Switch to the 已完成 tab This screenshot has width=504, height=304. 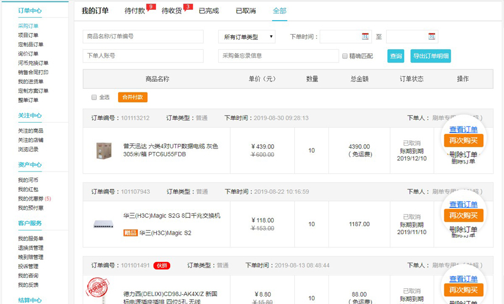coord(209,11)
